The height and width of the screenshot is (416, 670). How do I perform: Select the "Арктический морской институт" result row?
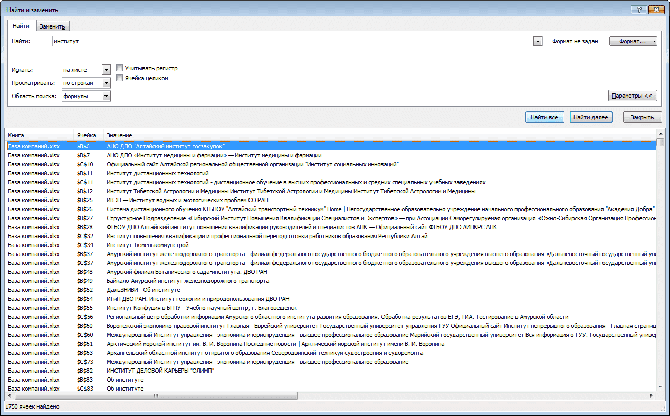click(x=331, y=344)
